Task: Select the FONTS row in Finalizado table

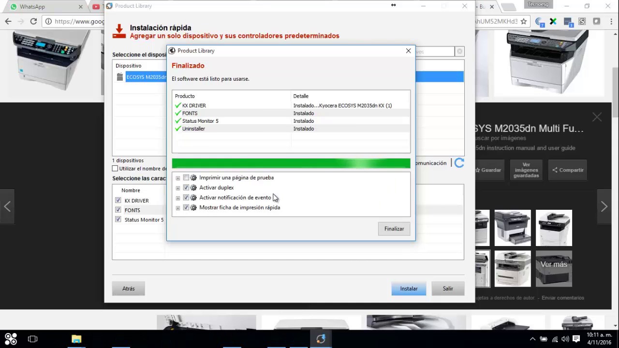Action: point(291,113)
